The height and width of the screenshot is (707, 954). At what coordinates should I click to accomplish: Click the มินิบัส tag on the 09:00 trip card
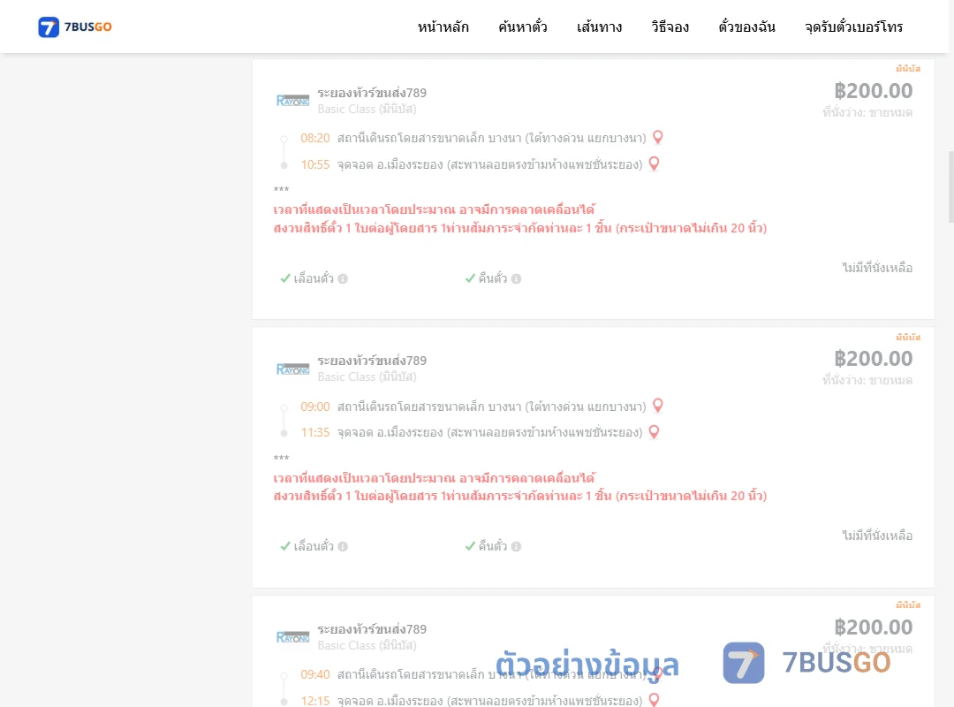click(x=908, y=337)
